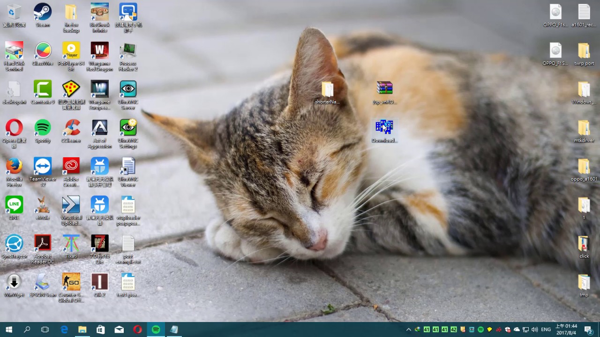
Task: Select the Camtasia 9 shortcut
Action: click(x=43, y=92)
